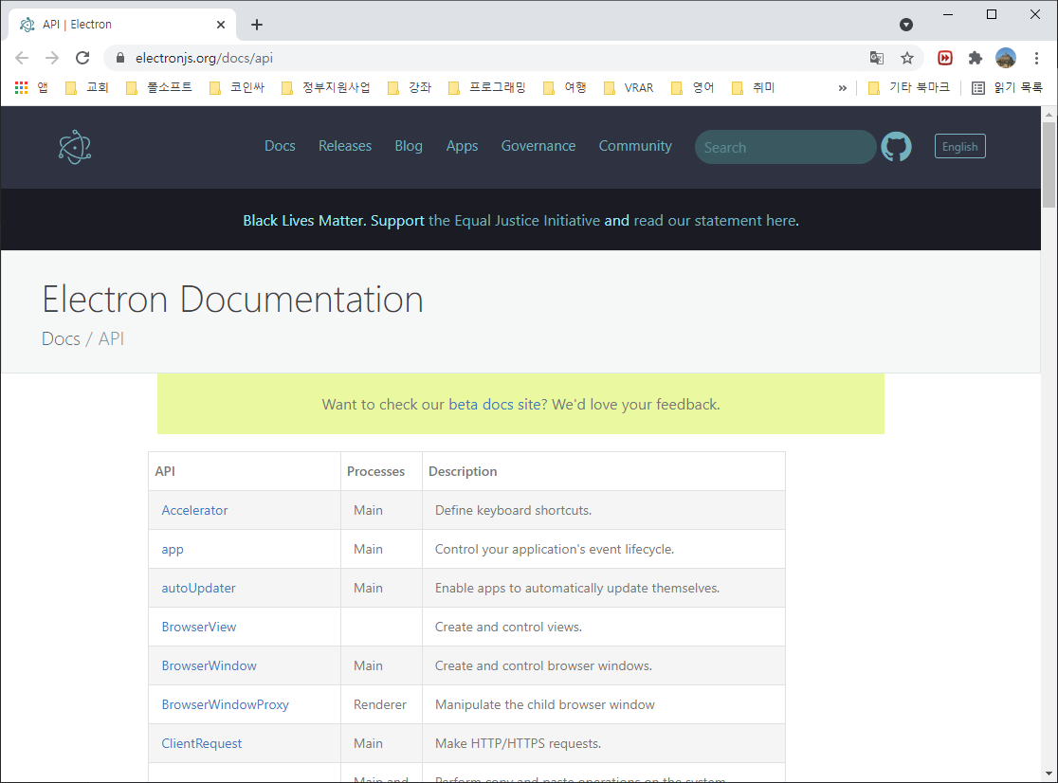The height and width of the screenshot is (783, 1058).
Task: Open the Chrome three-dot menu
Action: tap(1036, 58)
